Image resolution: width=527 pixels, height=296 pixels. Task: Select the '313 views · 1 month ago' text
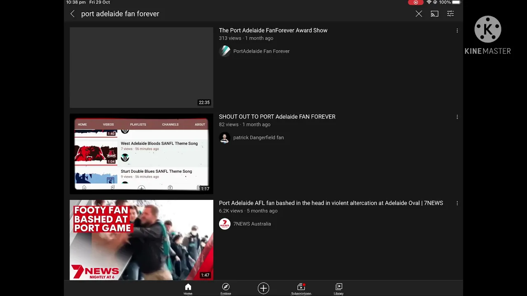point(246,38)
